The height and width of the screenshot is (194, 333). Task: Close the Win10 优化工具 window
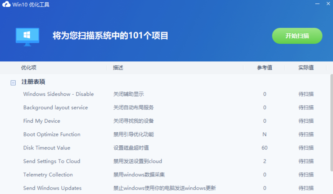coord(328,4)
